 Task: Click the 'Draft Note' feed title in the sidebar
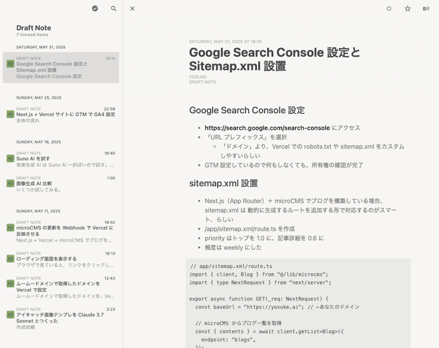pos(33,27)
